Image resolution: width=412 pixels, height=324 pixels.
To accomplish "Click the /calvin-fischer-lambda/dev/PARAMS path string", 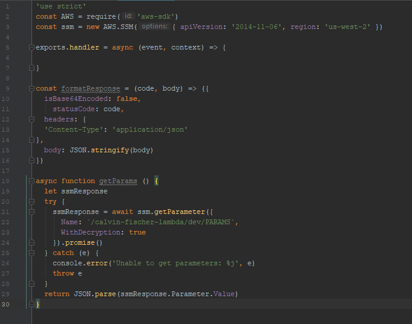I will [x=160, y=222].
